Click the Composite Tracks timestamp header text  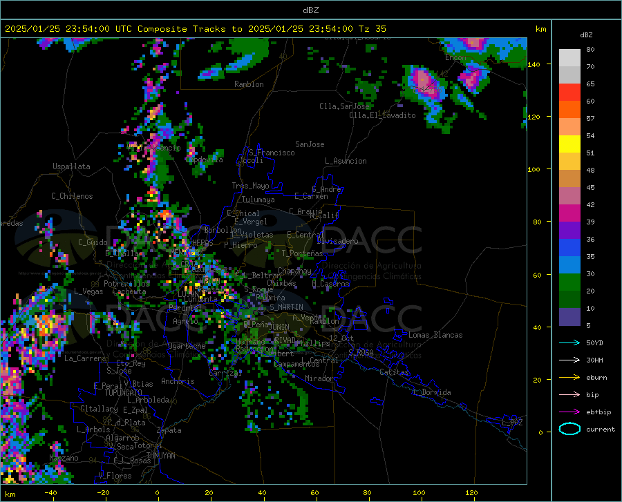[196, 29]
